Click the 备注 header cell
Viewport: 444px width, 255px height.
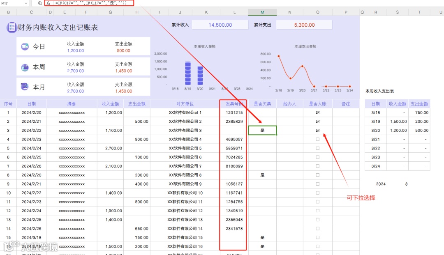tap(345, 104)
